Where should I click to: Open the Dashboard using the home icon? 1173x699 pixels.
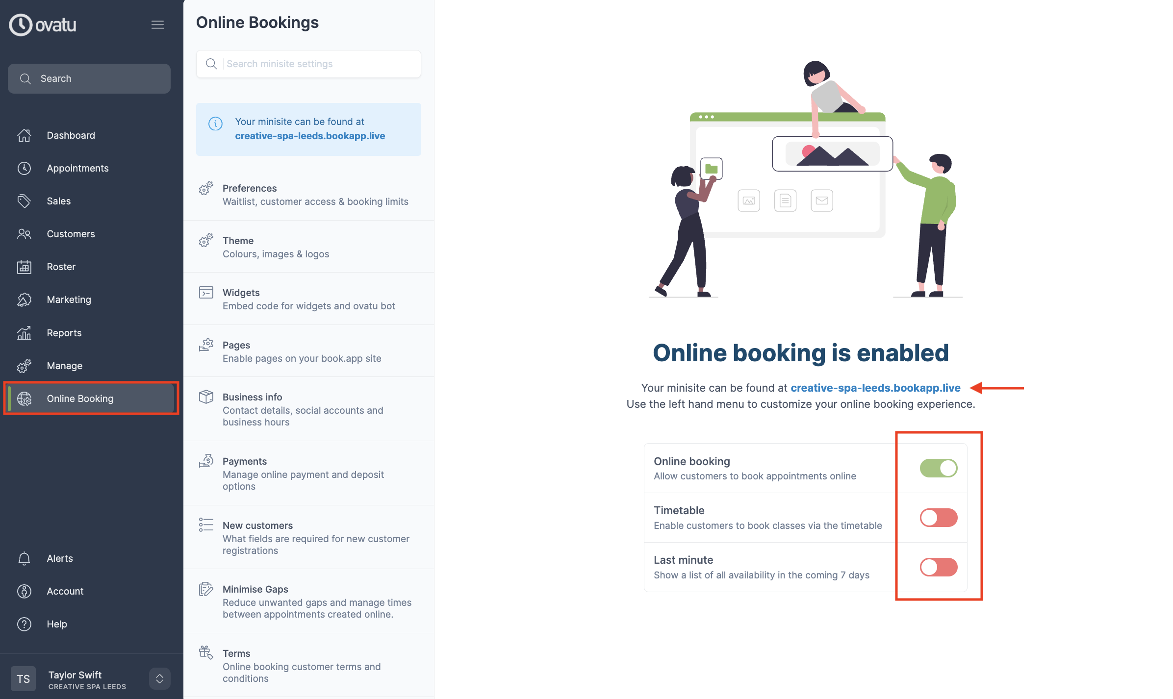pyautogui.click(x=24, y=135)
